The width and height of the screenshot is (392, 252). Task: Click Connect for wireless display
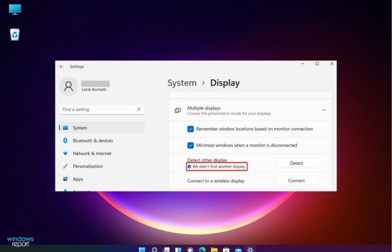pyautogui.click(x=296, y=180)
